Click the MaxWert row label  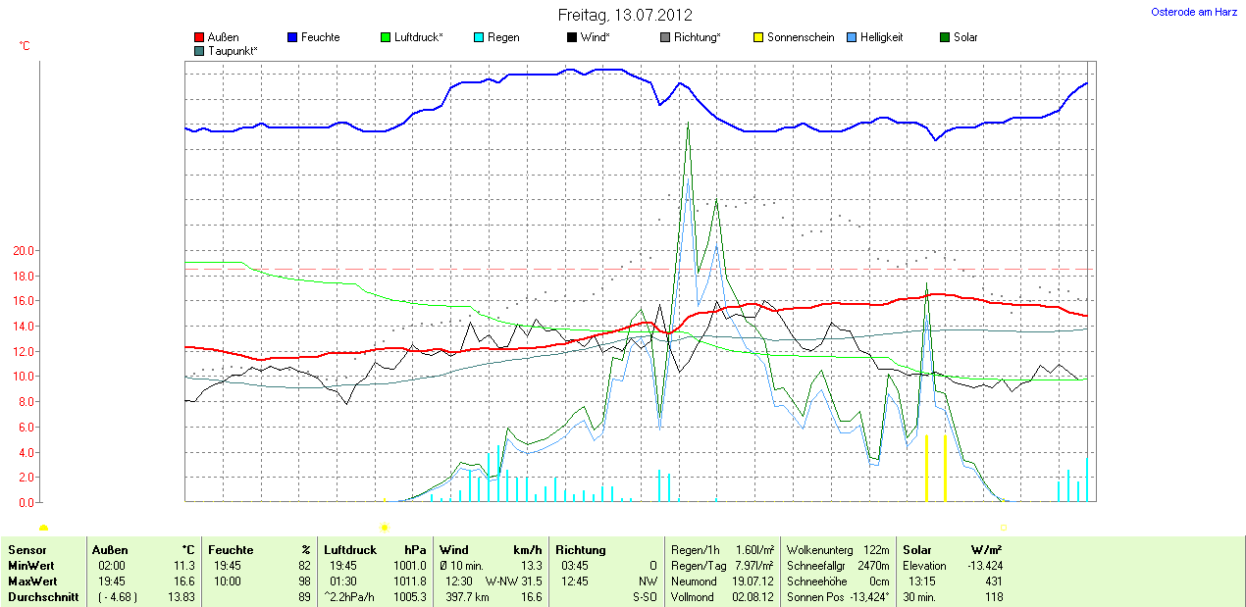(x=32, y=582)
